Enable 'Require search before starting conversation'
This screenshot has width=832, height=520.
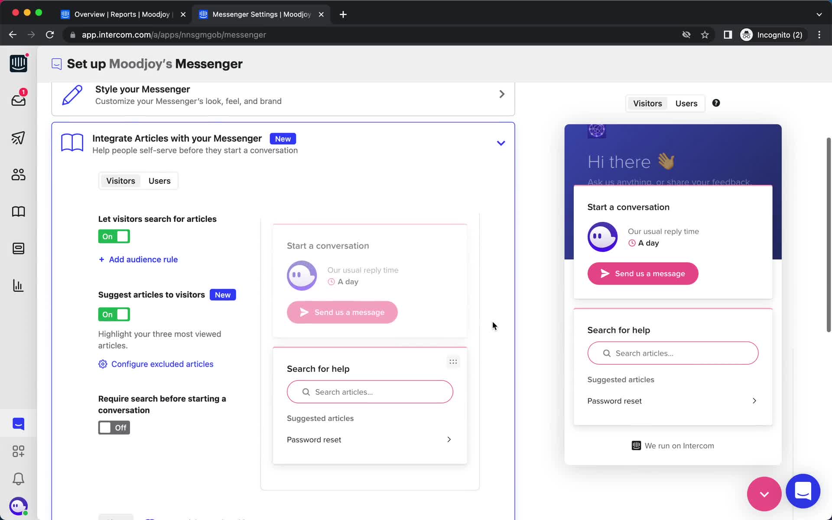[x=113, y=427]
